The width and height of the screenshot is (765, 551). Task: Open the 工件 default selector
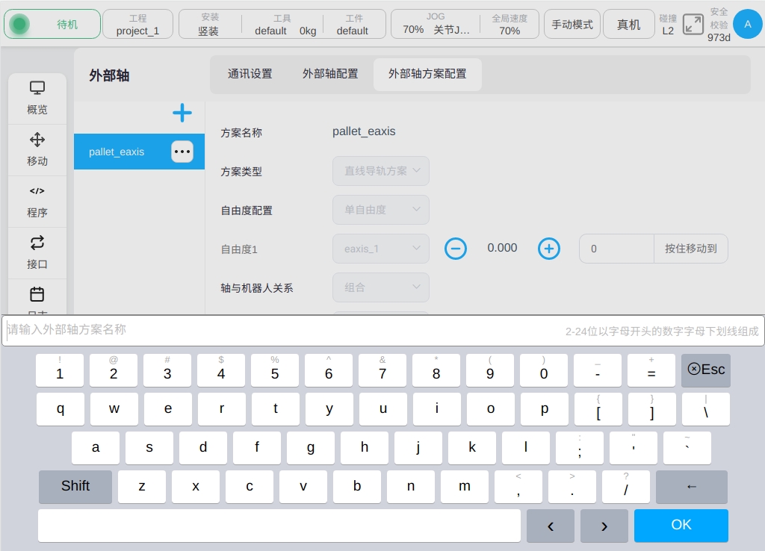353,24
